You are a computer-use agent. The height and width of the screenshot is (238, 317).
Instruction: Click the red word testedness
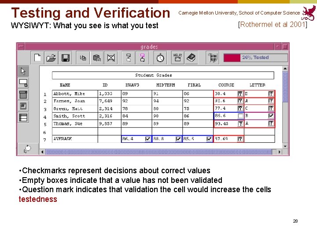click(x=38, y=199)
